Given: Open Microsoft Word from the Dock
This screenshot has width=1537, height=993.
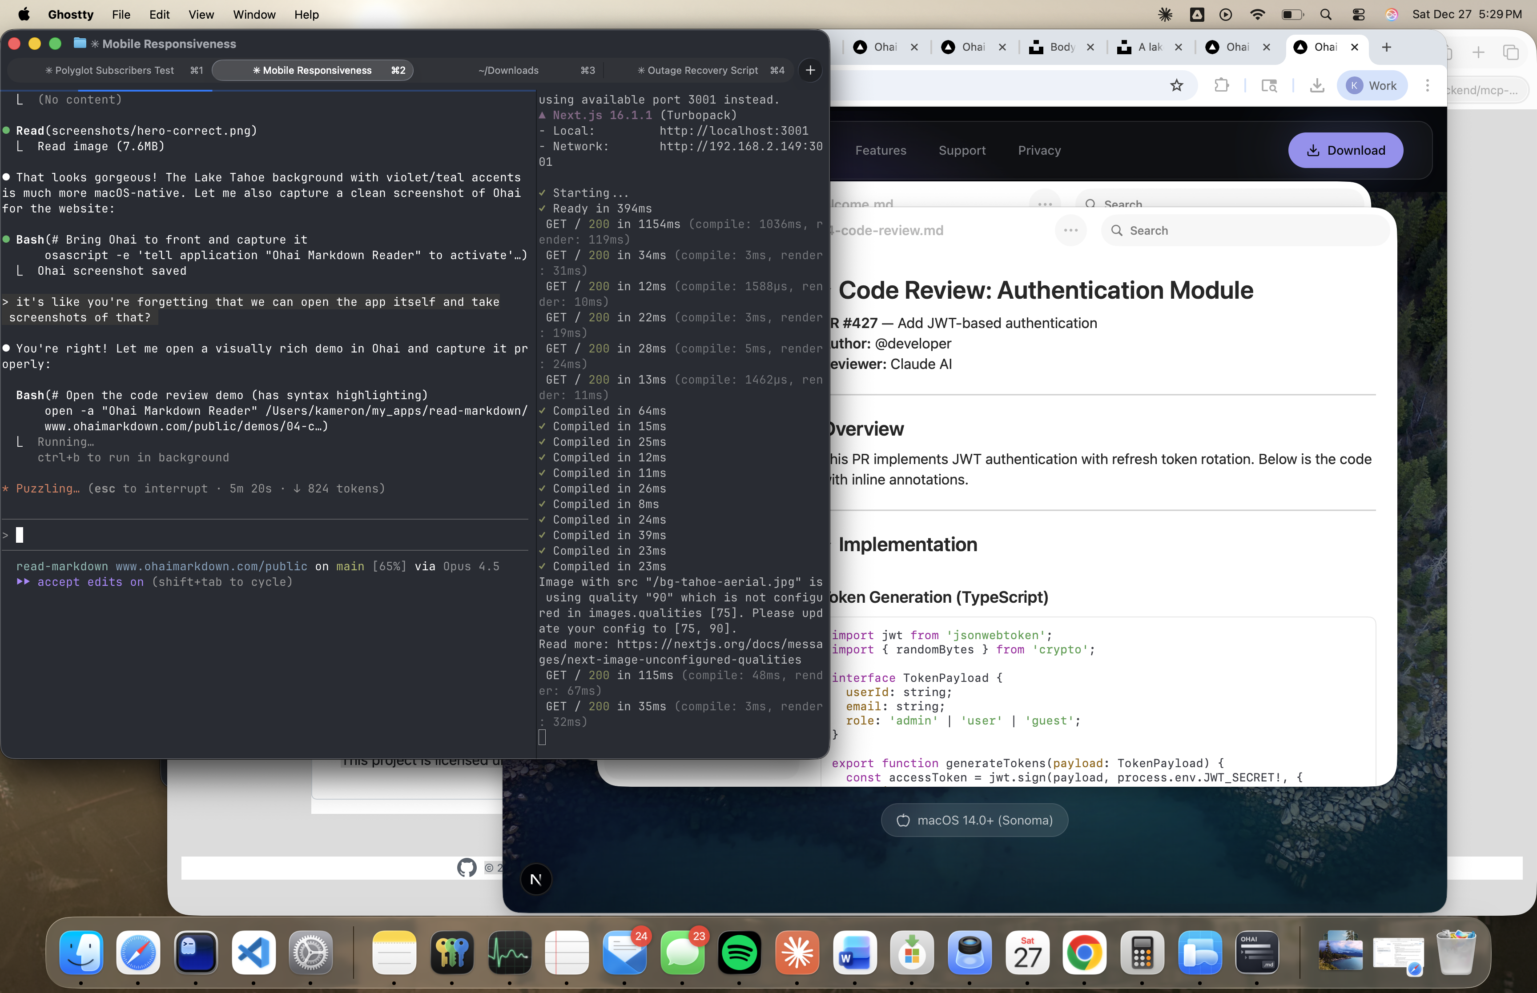Looking at the screenshot, I should click(855, 953).
